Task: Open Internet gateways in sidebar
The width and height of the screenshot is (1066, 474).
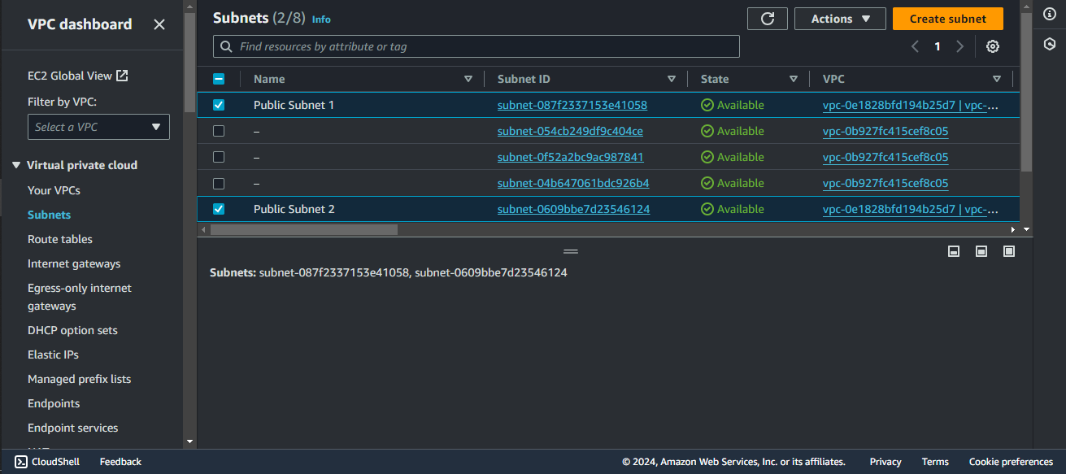Action: [x=74, y=263]
